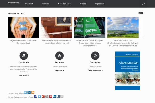Subscribe with the orange RSS icon
Image resolution: width=155 pixels, height=103 pixels.
(x=33, y=92)
